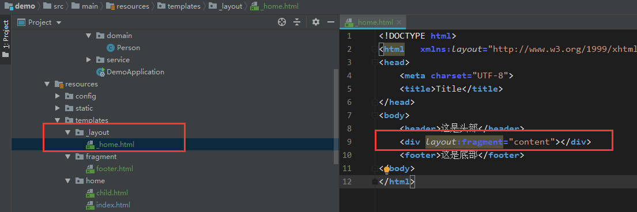The width and height of the screenshot is (637, 212).
Task: Open Project panel settings gear
Action: [x=316, y=22]
